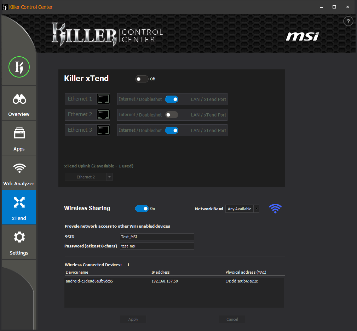Maximize the Killer Control Center window

tap(334, 7)
